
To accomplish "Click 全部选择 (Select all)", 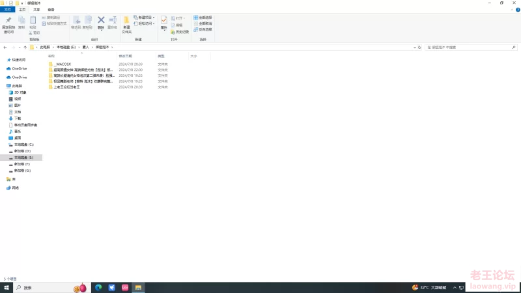I will tap(205, 18).
